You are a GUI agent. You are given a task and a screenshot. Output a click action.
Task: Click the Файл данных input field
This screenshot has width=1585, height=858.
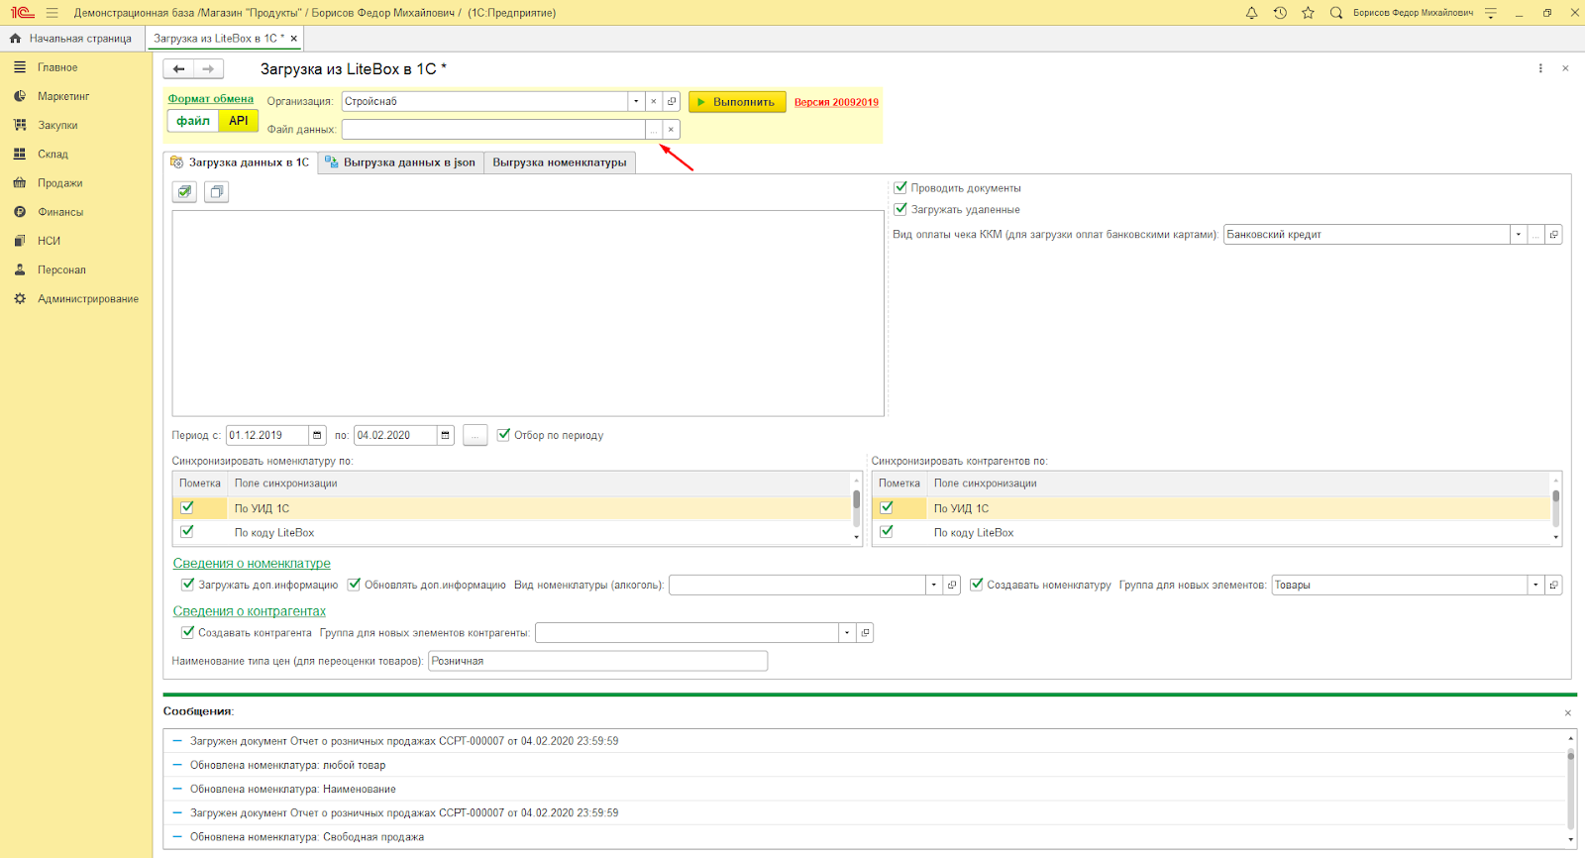click(x=493, y=130)
